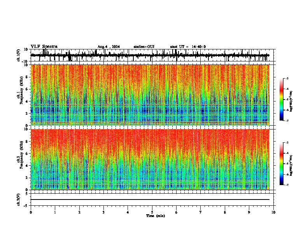Select the "start UT = 14:40: 0" text
The height and width of the screenshot is (238, 308).
click(188, 47)
